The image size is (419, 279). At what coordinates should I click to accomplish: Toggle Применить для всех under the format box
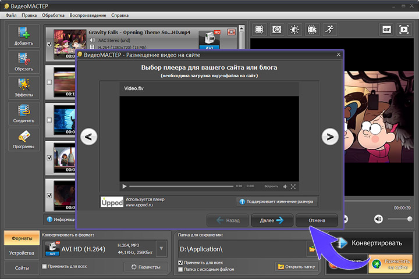[x=45, y=266]
